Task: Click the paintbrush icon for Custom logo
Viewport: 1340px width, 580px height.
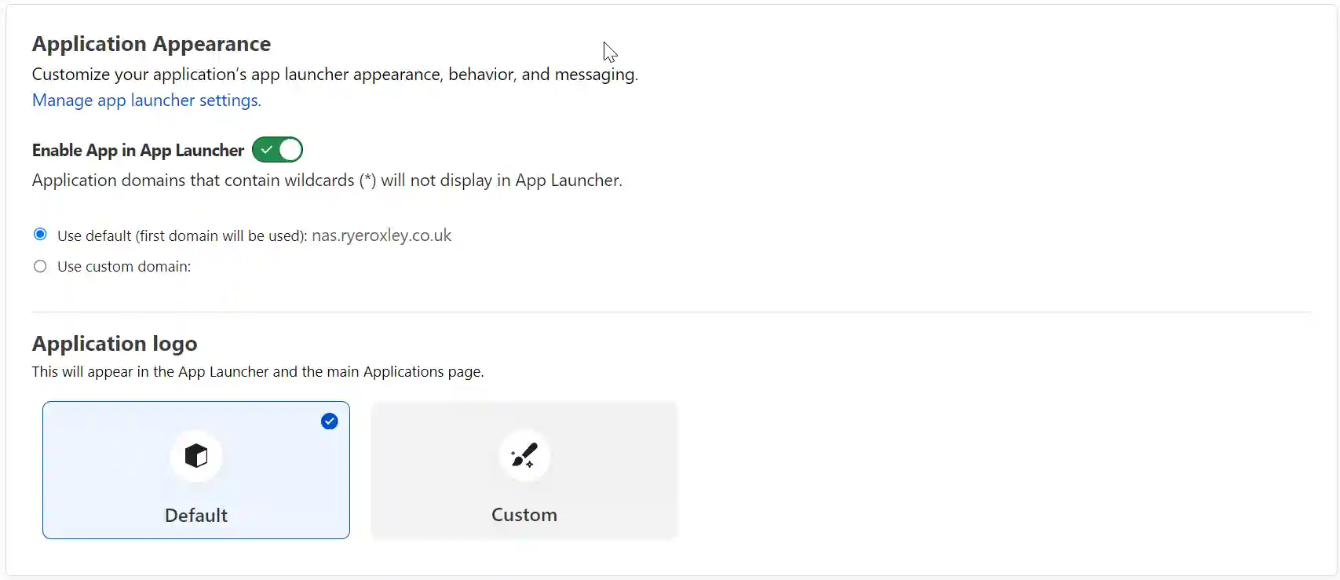Action: pos(524,455)
